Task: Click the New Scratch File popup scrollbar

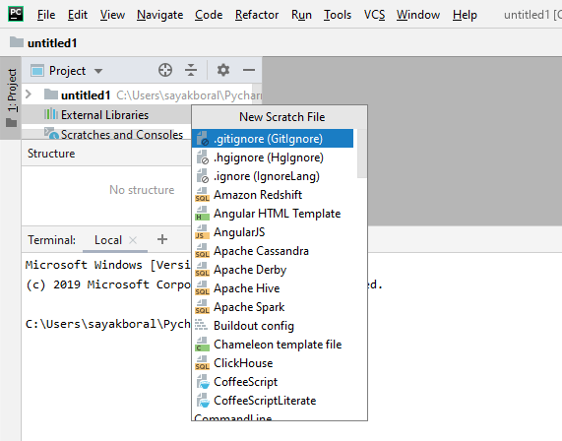Action: (x=361, y=154)
